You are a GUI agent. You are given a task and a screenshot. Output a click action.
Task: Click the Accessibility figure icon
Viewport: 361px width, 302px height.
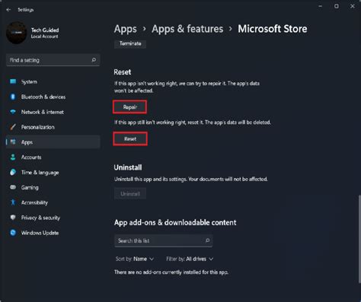coord(13,202)
